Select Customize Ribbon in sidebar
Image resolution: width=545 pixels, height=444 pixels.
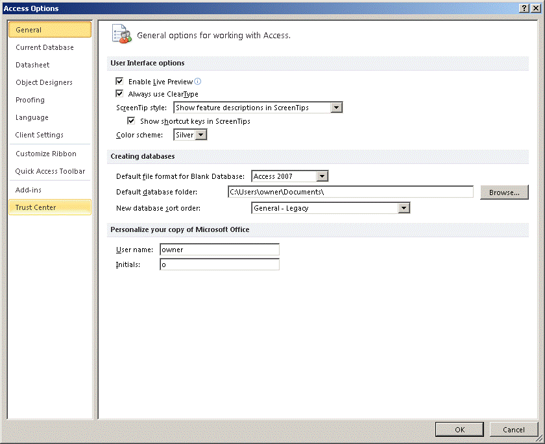click(x=46, y=154)
